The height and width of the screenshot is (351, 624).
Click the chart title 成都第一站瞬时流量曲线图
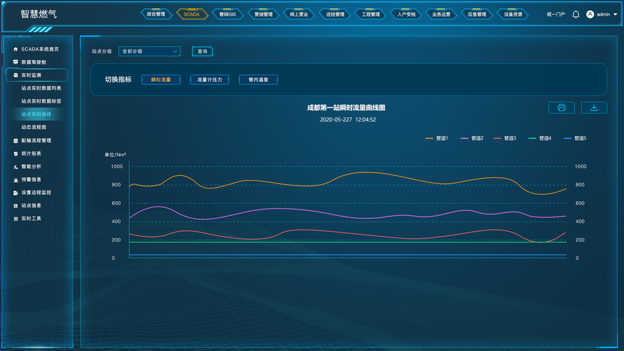coord(346,108)
